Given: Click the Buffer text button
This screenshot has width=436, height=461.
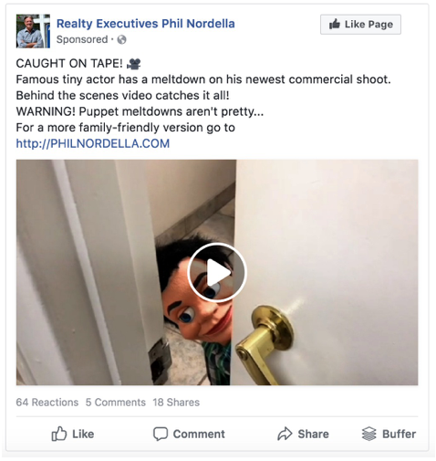Looking at the screenshot, I should tap(399, 434).
